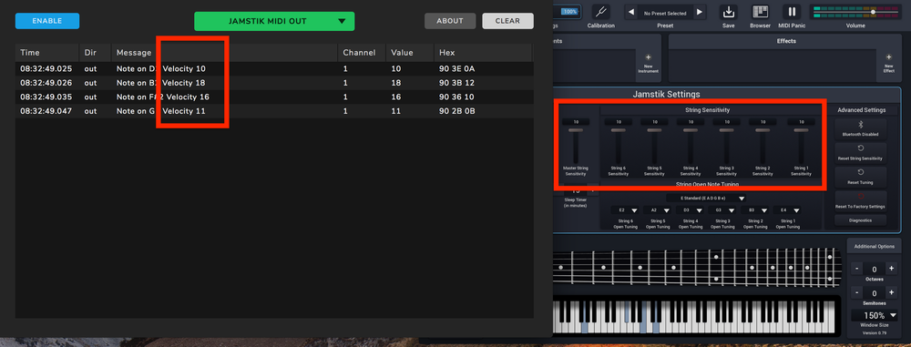Click the Hex column header
The image size is (911, 347).
(484, 52)
